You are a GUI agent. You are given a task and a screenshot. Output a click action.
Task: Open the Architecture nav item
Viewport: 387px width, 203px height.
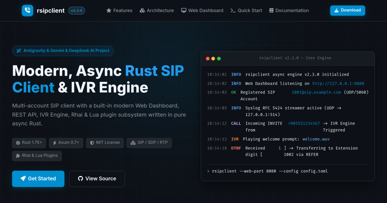pyautogui.click(x=157, y=11)
